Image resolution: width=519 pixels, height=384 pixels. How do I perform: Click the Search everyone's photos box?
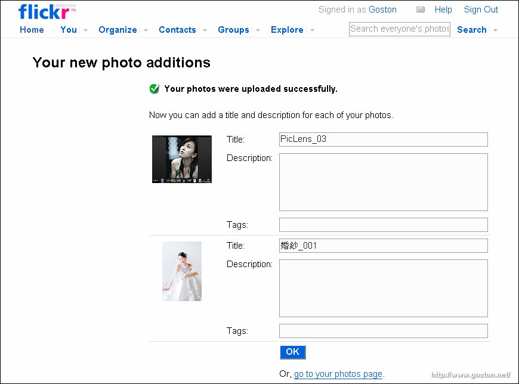(x=400, y=29)
